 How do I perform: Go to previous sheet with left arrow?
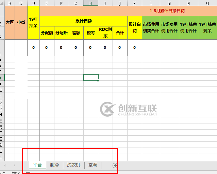coord(5,165)
